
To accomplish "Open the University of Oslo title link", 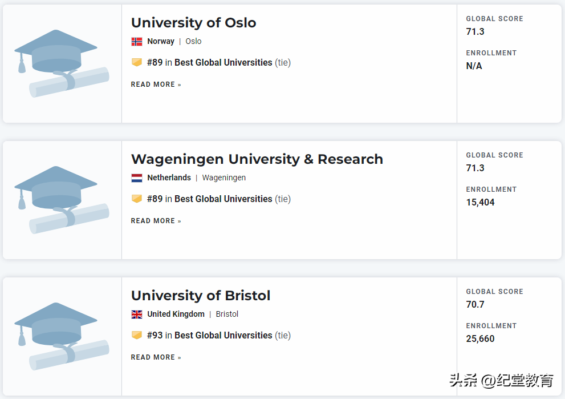I will (193, 23).
